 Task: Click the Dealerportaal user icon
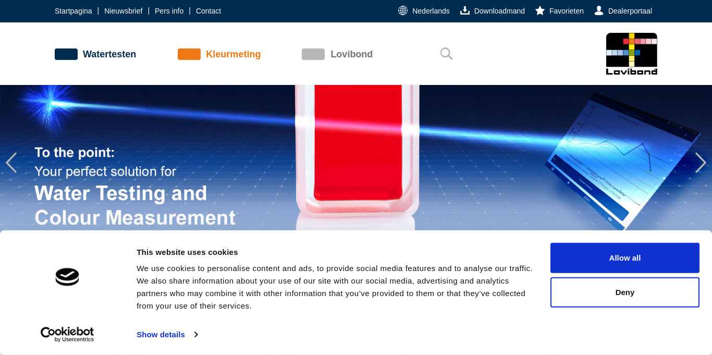click(x=599, y=10)
